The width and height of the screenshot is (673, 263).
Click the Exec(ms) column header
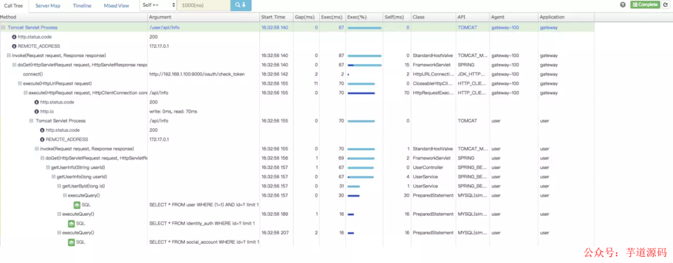332,17
